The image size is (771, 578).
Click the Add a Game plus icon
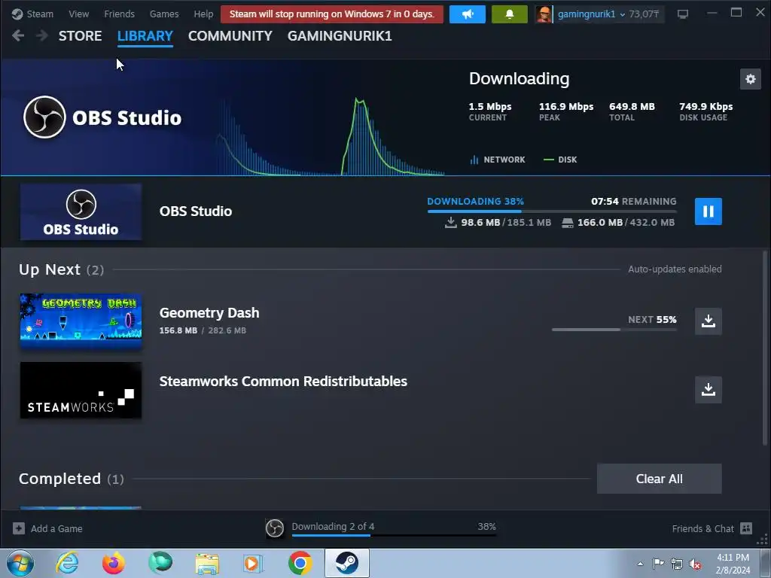pos(19,528)
